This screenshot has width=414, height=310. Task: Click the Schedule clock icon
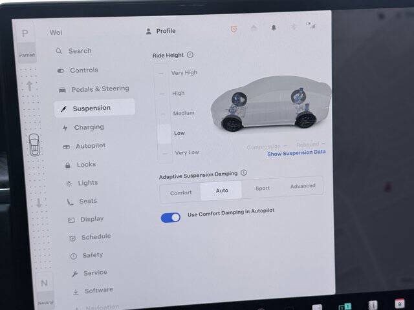tap(72, 238)
